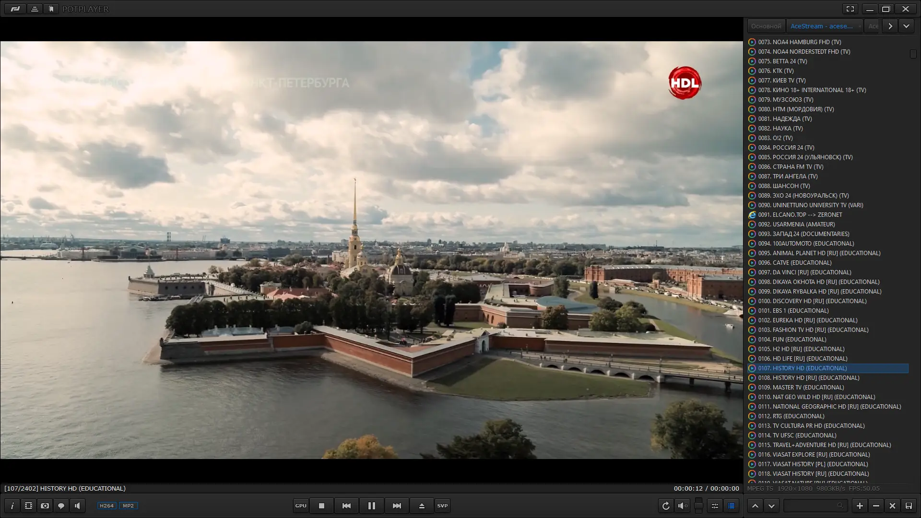Image resolution: width=921 pixels, height=518 pixels.
Task: Adjust the volume slider knob
Action: pos(698,506)
